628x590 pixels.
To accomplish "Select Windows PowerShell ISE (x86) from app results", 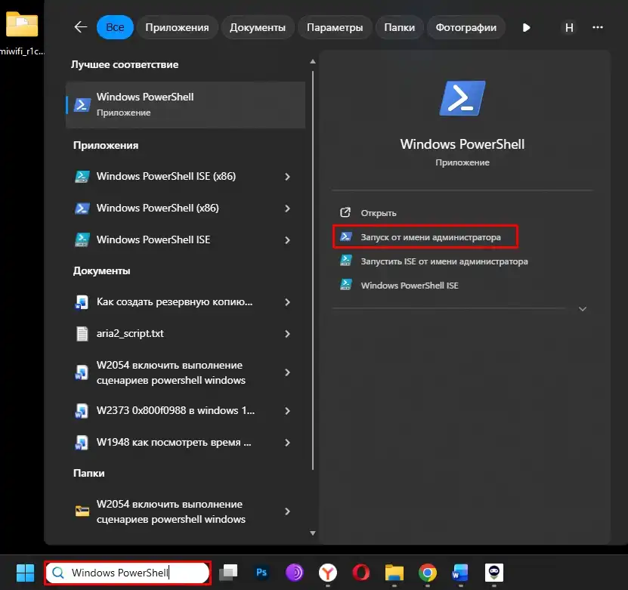I will pyautogui.click(x=166, y=176).
